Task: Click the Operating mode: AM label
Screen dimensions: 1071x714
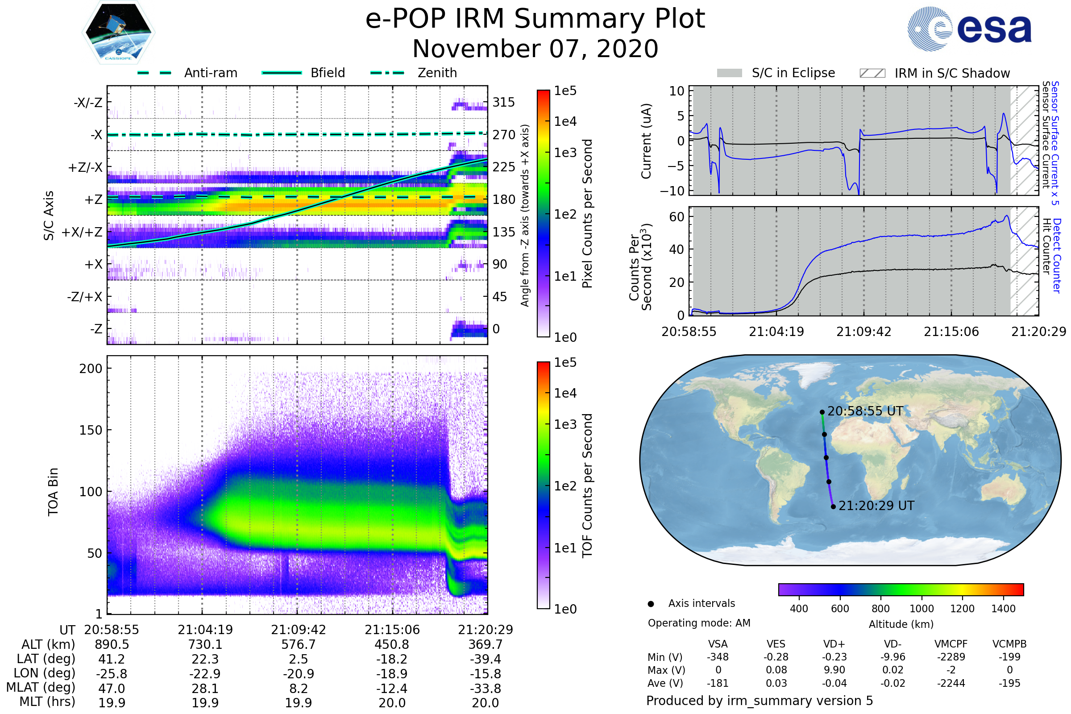Action: pyautogui.click(x=699, y=623)
